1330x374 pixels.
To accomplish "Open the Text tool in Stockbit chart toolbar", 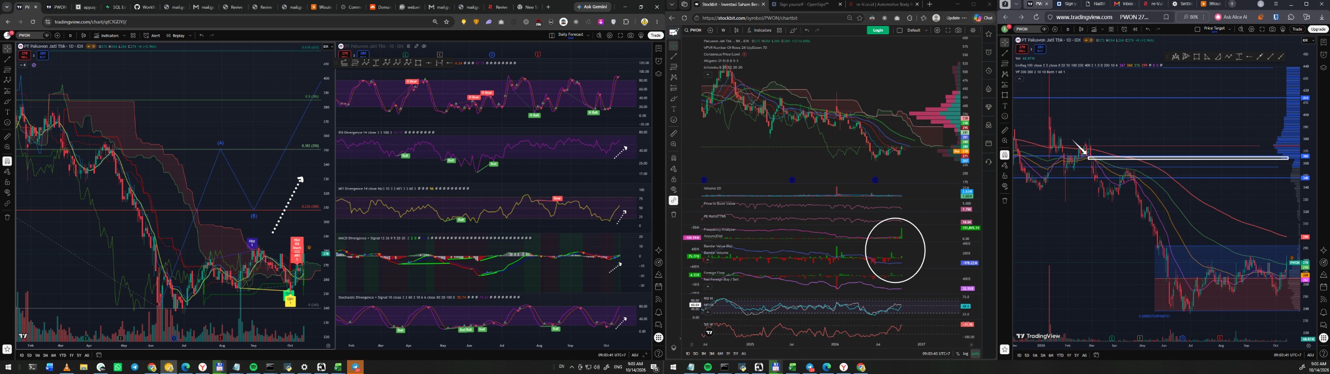I will pos(674,109).
